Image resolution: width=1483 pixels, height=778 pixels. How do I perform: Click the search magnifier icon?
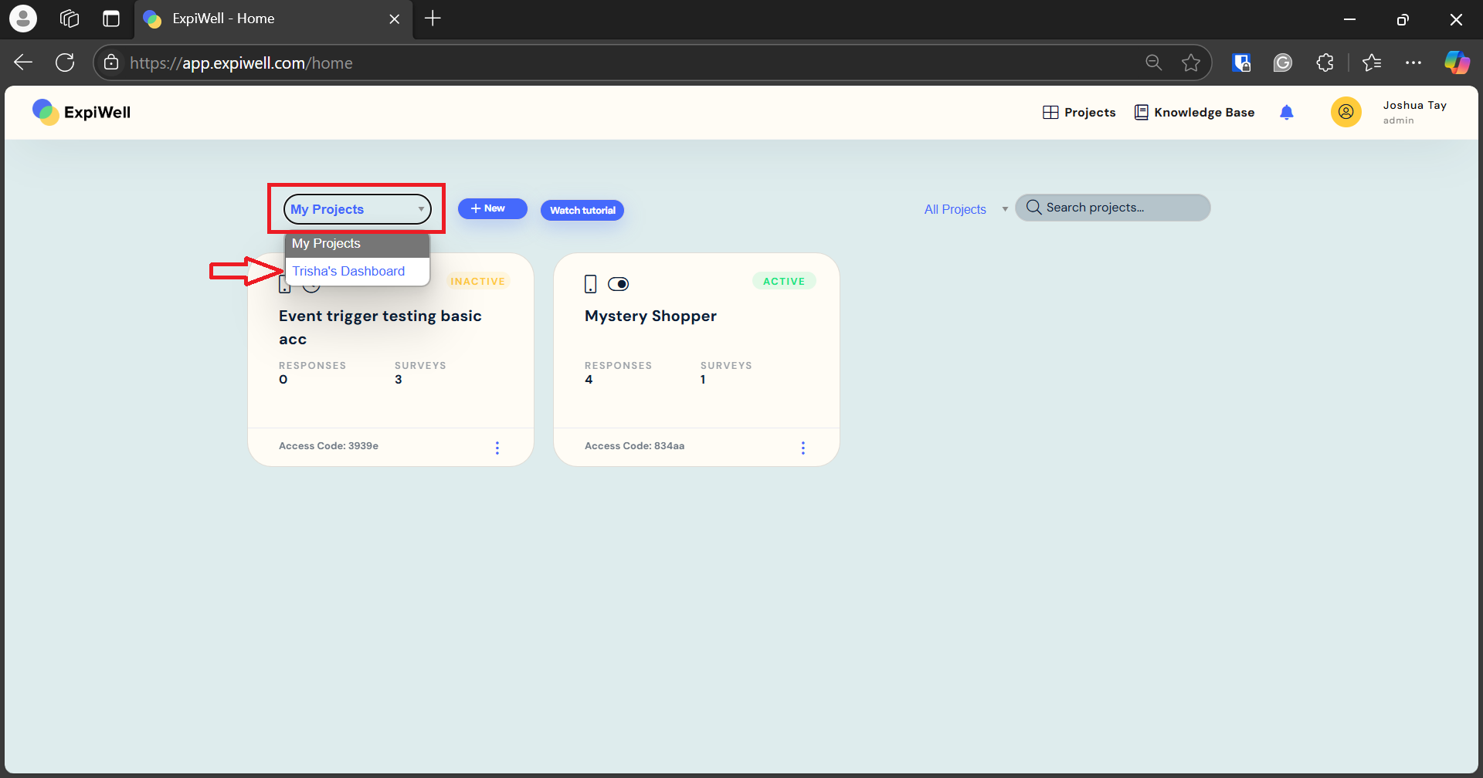(x=1033, y=208)
